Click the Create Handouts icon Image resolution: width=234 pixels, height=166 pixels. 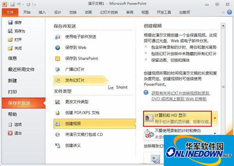58,145
